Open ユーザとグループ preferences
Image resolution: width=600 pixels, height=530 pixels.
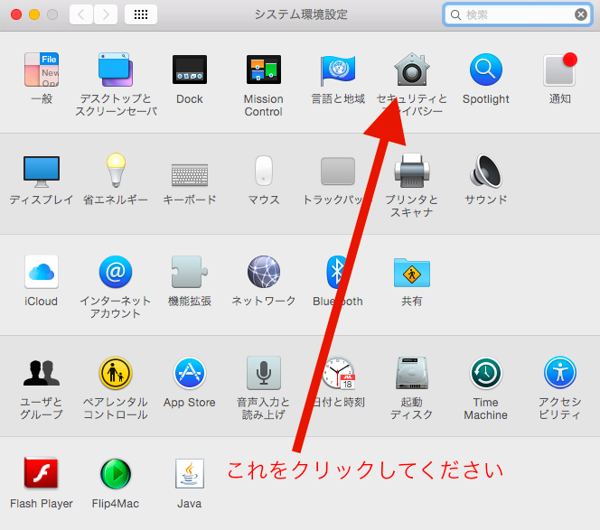pos(42,373)
